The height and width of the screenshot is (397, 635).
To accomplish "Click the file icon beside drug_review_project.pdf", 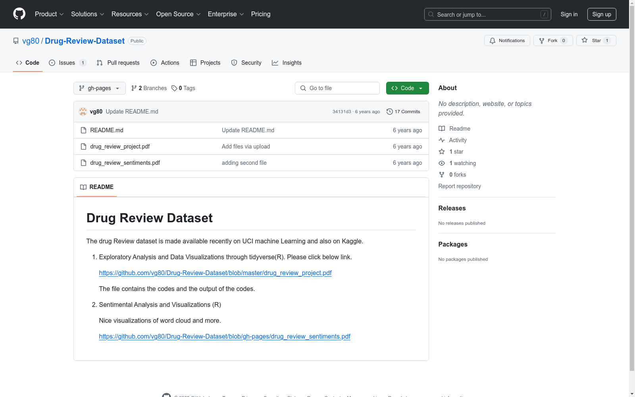I will [83, 146].
